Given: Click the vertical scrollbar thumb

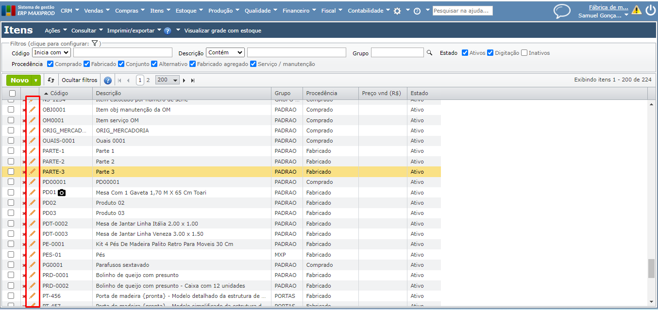Looking at the screenshot, I should [x=651, y=269].
